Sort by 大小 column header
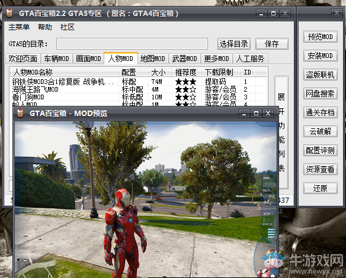This screenshot has width=346, height=278. coord(160,72)
